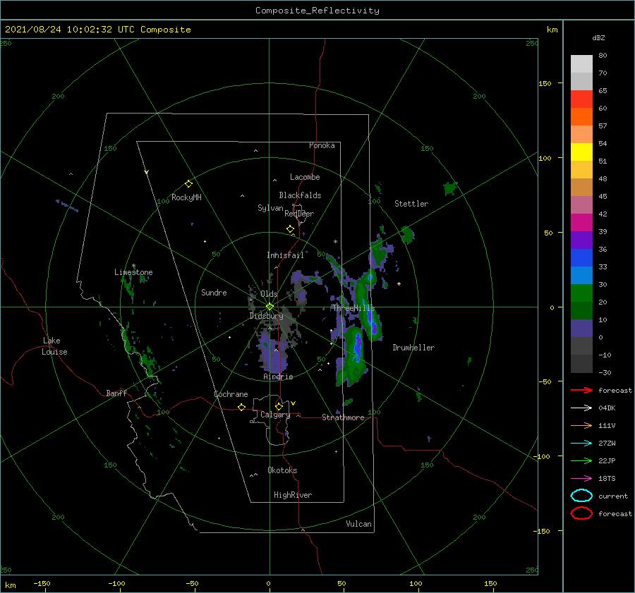The height and width of the screenshot is (593, 635).
Task: Click the yellow diamond marker near RockyMH
Action: (x=188, y=184)
